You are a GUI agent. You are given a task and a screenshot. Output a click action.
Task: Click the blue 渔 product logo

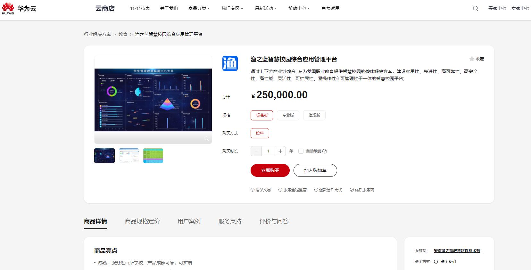230,63
